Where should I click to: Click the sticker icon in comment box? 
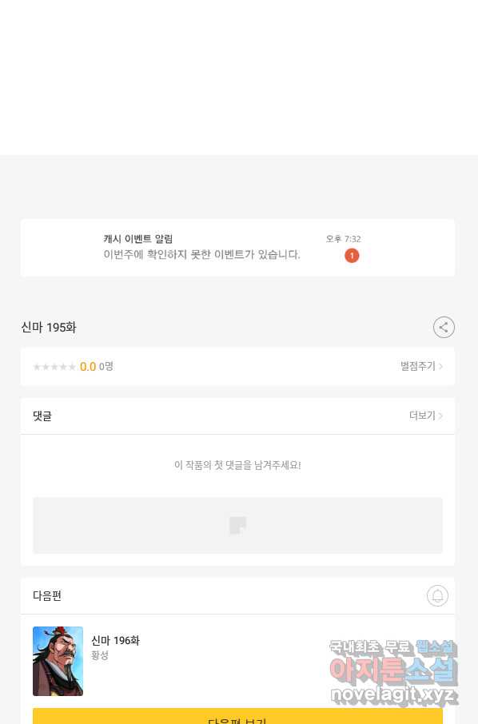point(238,526)
